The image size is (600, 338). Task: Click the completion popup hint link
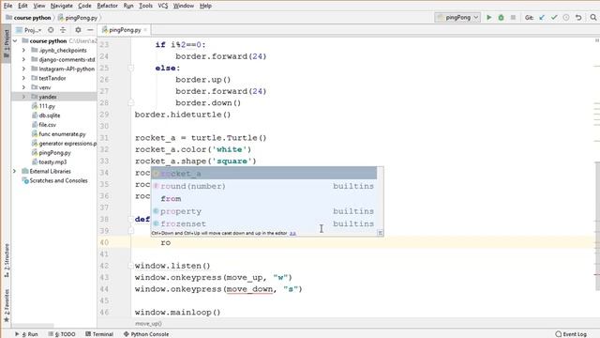292,233
